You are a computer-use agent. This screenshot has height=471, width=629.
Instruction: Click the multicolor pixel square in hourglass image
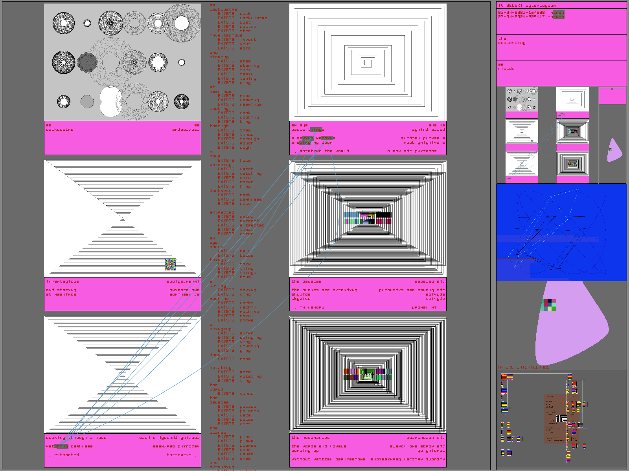170,265
